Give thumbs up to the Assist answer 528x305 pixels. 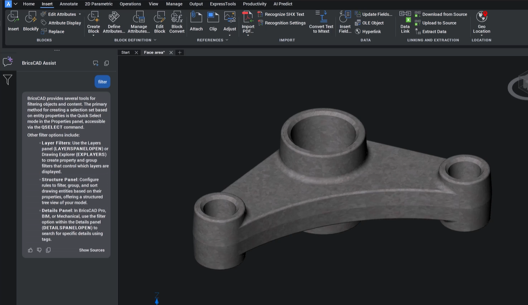pos(30,250)
